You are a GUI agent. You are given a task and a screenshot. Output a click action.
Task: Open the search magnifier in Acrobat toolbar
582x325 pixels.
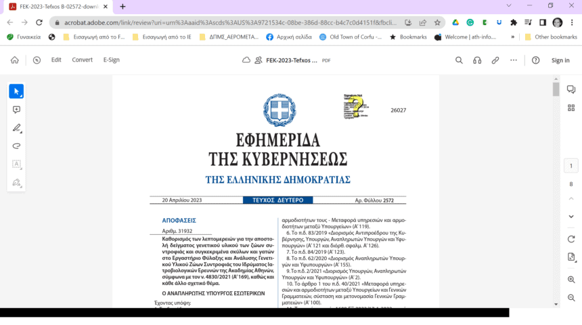(459, 60)
